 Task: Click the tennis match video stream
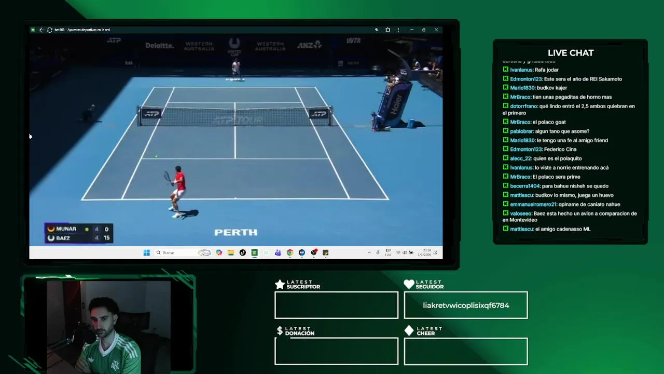[x=236, y=140]
